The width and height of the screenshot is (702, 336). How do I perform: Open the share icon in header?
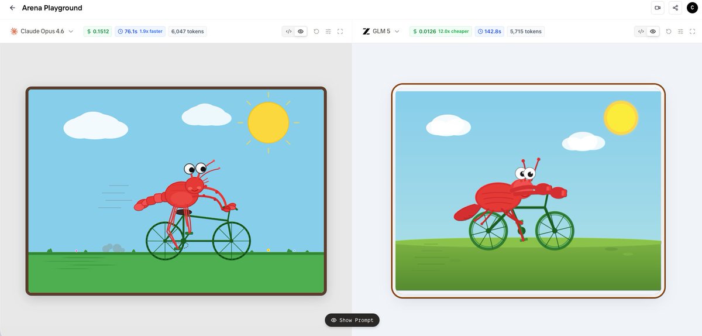coord(676,8)
